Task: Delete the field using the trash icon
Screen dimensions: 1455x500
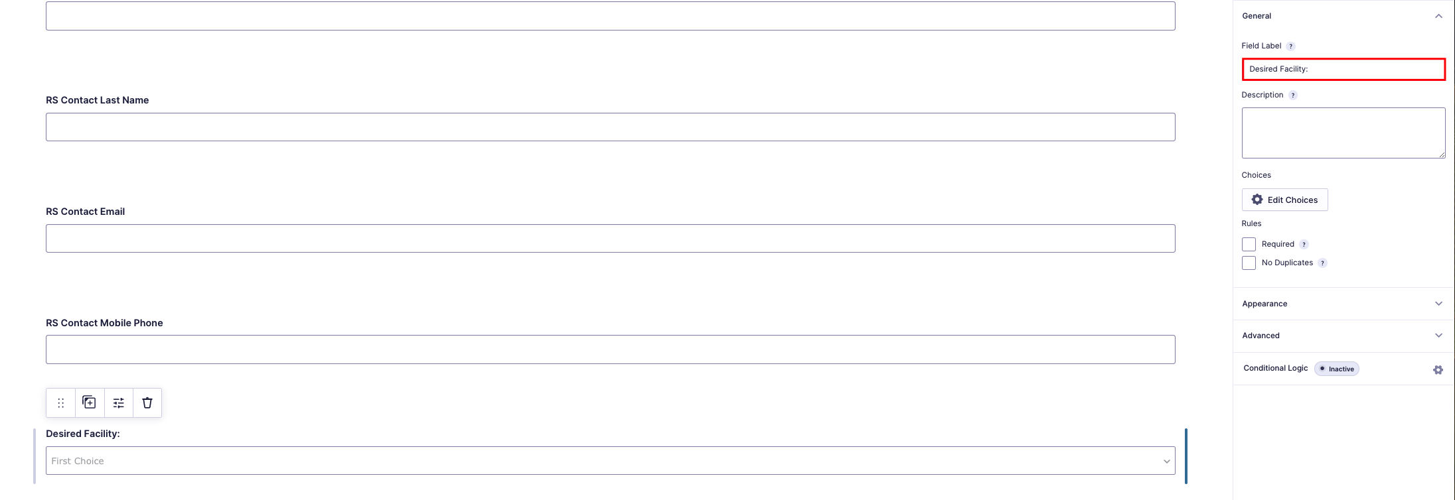Action: click(x=147, y=403)
